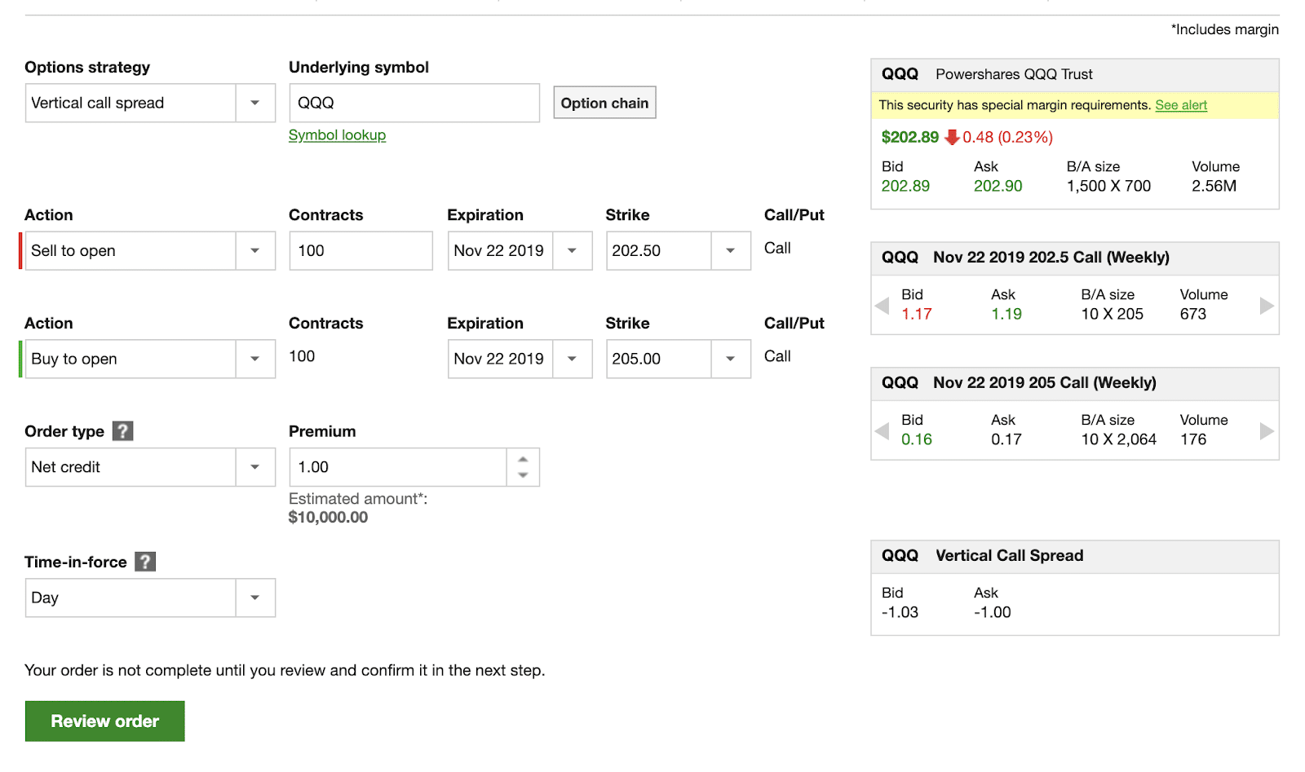The image size is (1305, 772).
Task: Click left arrow in 205 Call quote panel
Action: 882,431
